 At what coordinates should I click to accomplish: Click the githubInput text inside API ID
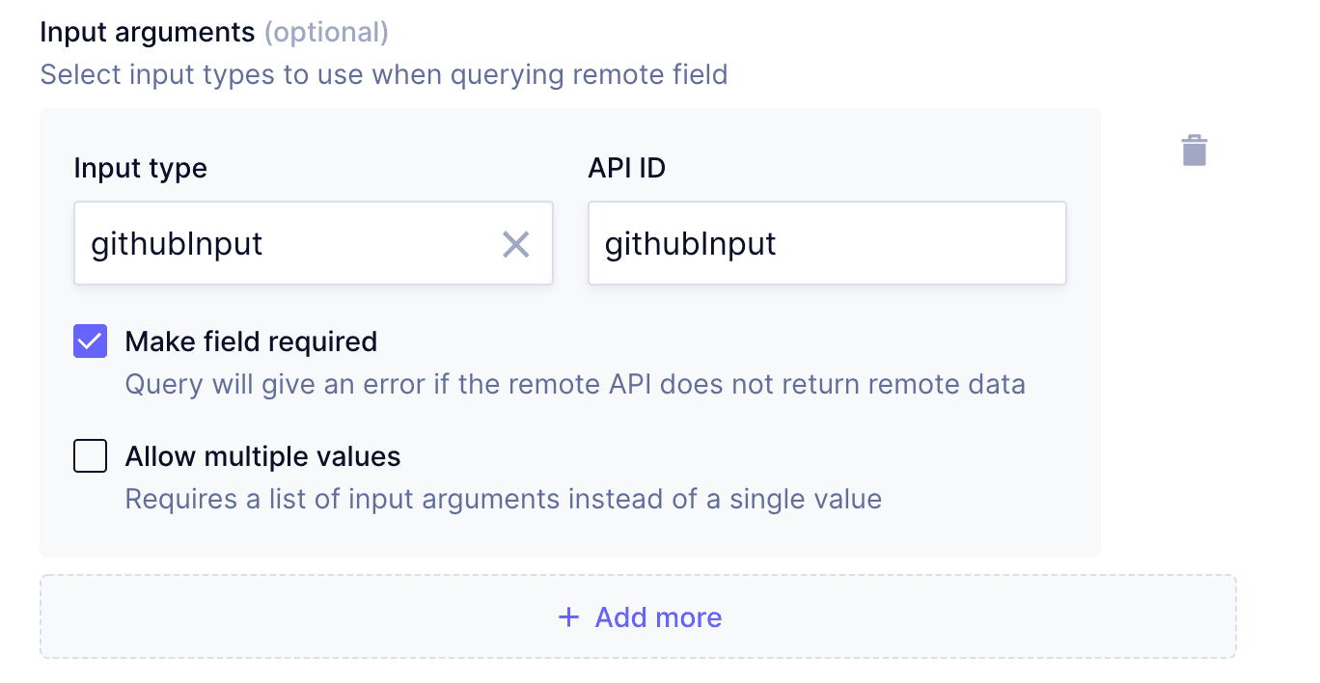click(691, 244)
